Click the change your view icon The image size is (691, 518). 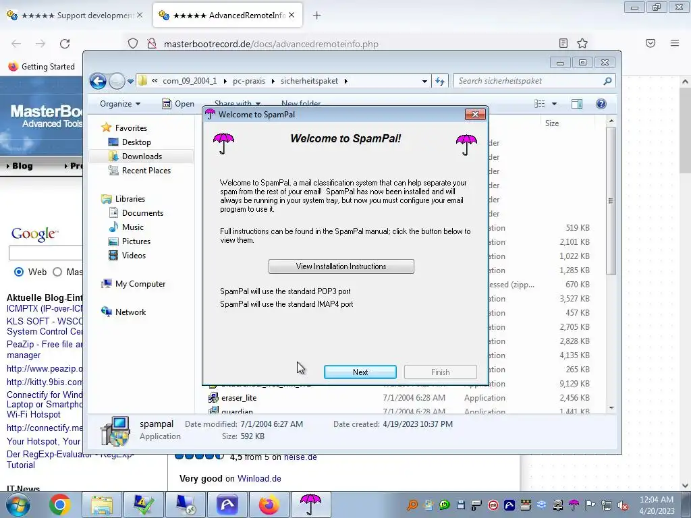[540, 104]
